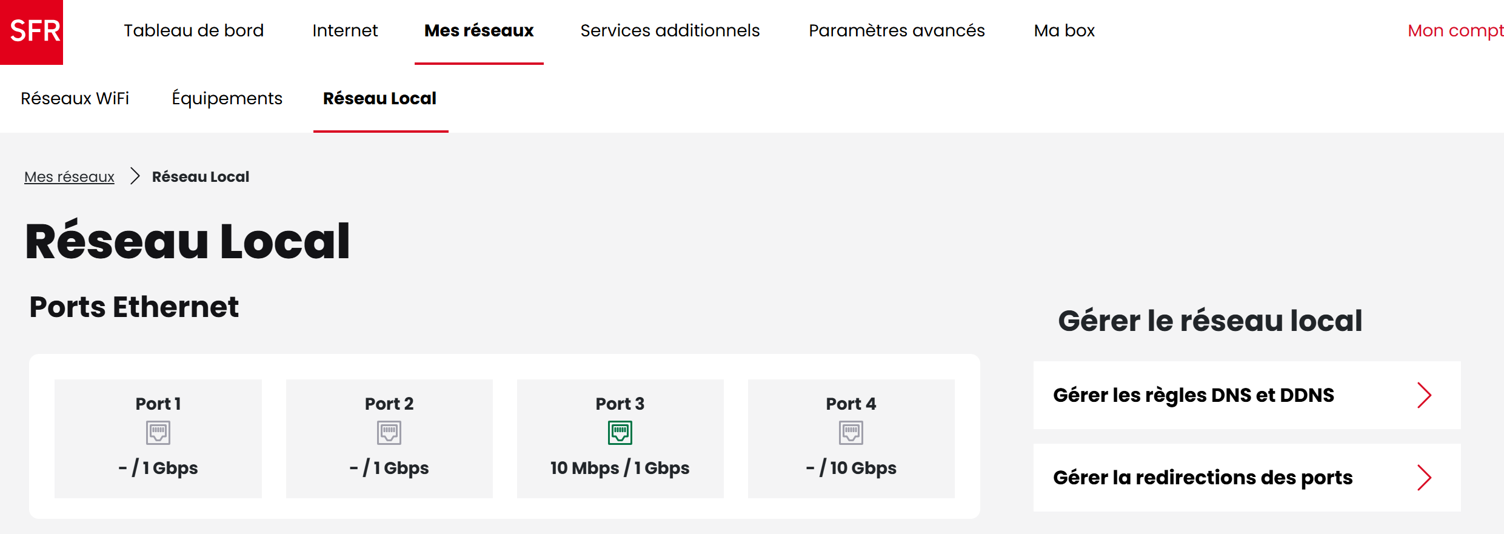
Task: Click the green Port 3 ethernet icon
Action: tap(620, 433)
